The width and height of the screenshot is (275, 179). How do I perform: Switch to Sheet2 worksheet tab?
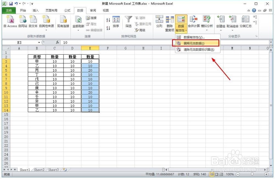click(39, 170)
